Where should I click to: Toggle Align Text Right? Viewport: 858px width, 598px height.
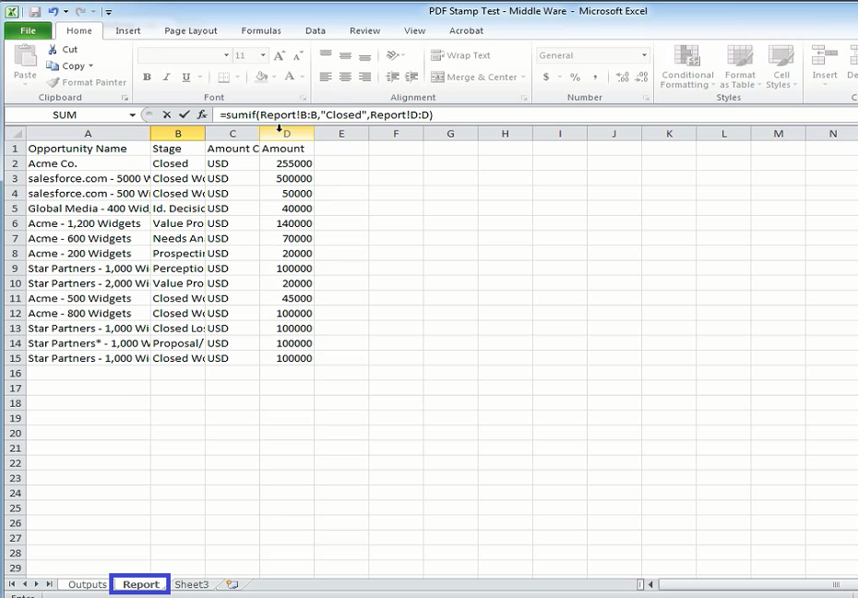click(365, 78)
